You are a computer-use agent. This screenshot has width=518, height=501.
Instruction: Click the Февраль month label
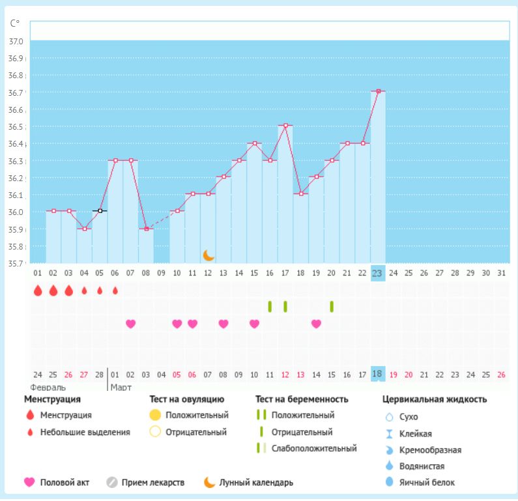48,387
